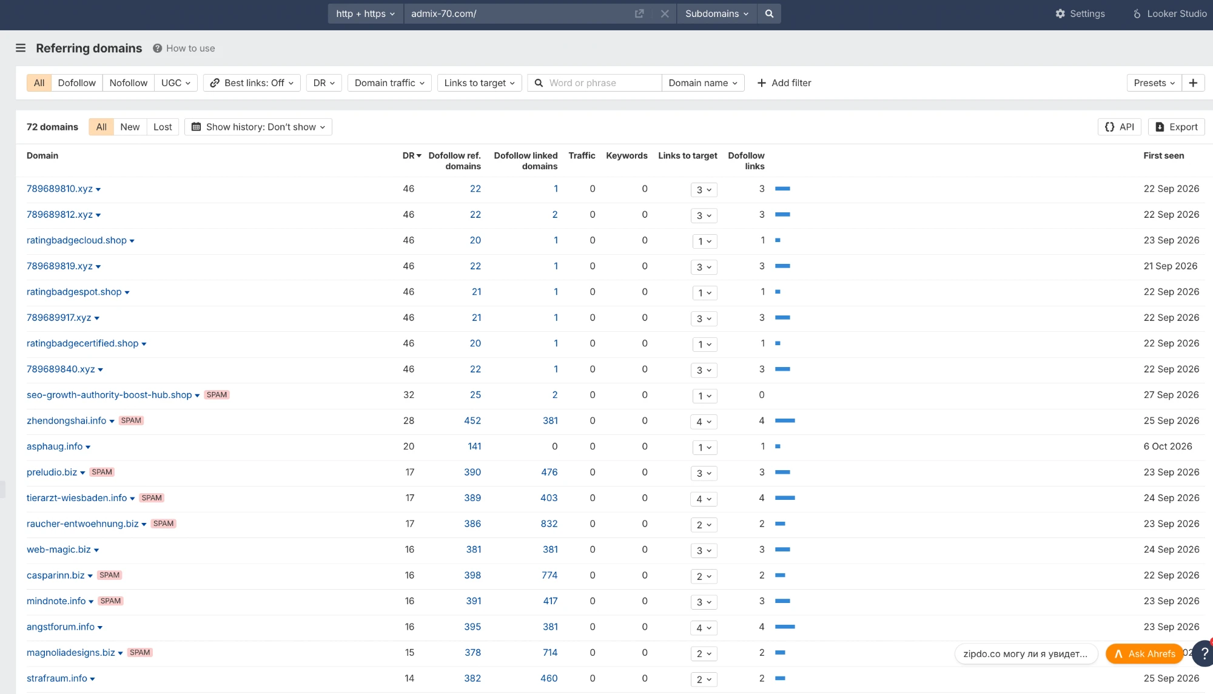The image size is (1213, 694).
Task: Open the DR filter dropdown
Action: point(324,83)
